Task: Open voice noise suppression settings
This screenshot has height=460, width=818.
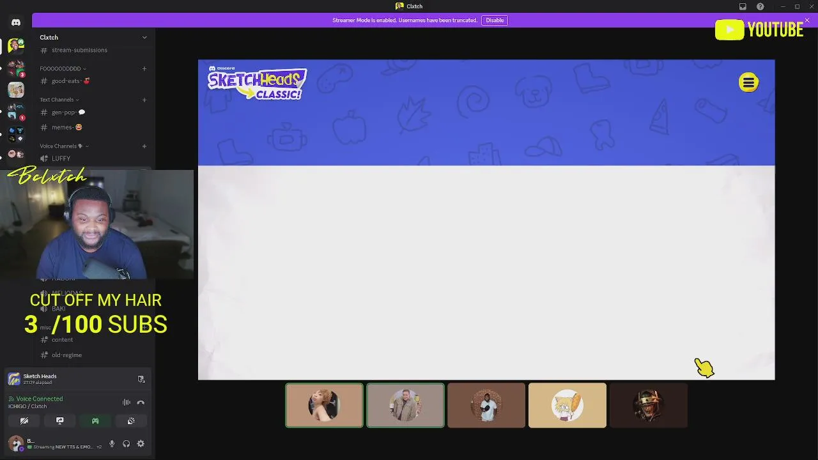Action: click(x=127, y=402)
